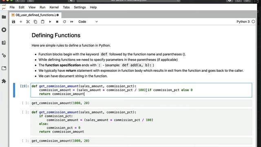The height and width of the screenshot is (147, 261).
Task: Switch kernel via Python 3 label
Action: (x=243, y=22)
